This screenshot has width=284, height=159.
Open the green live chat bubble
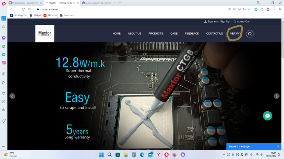point(267,116)
